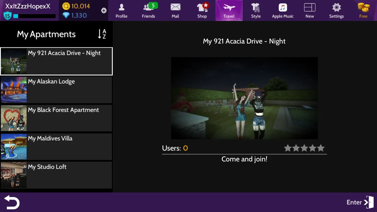Click the level 15 shield badge
Image resolution: width=377 pixels, height=212 pixels.
pos(7,16)
